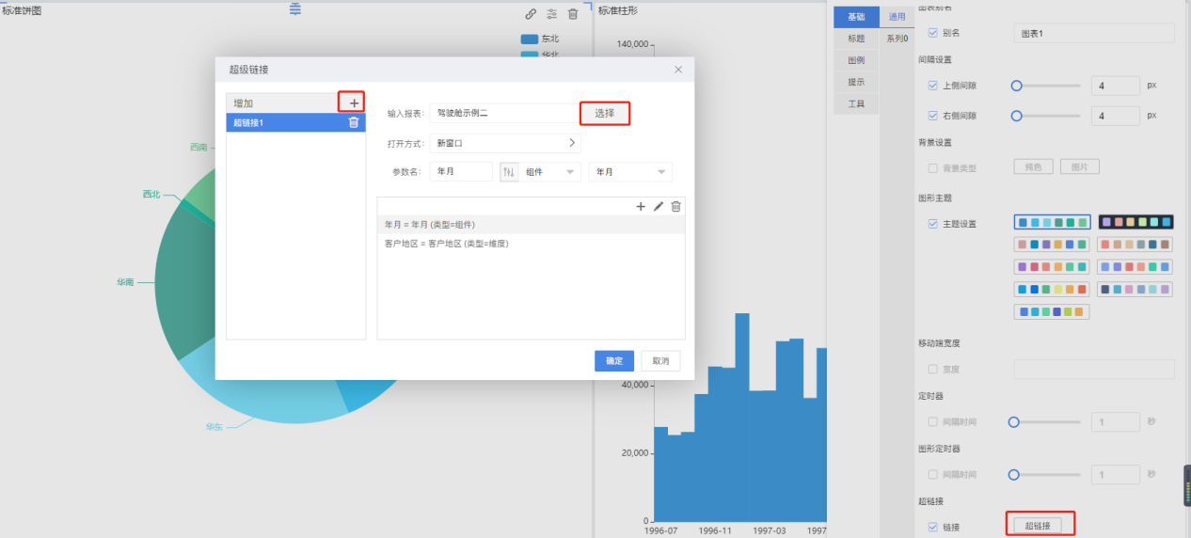1191x538 pixels.
Task: Click the plus icon beside 增加
Action: [x=354, y=103]
